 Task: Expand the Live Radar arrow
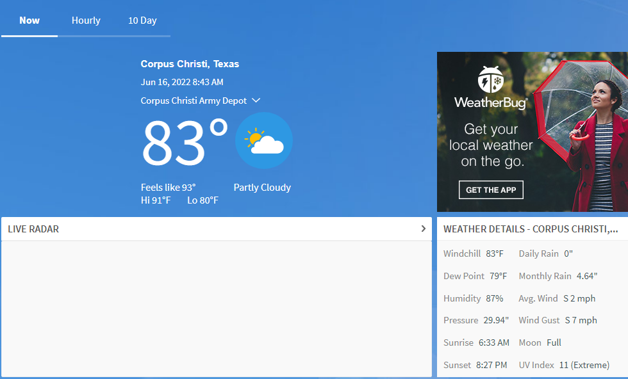coord(423,229)
